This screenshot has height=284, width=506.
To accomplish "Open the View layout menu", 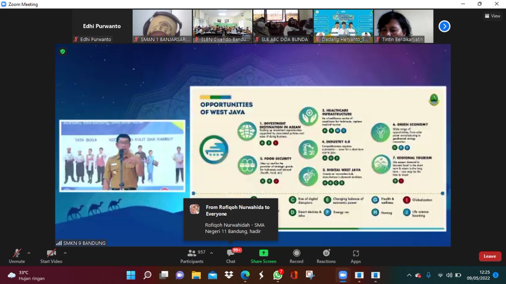I will coord(493,16).
